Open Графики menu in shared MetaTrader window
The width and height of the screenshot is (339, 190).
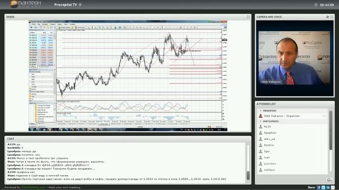[52, 24]
